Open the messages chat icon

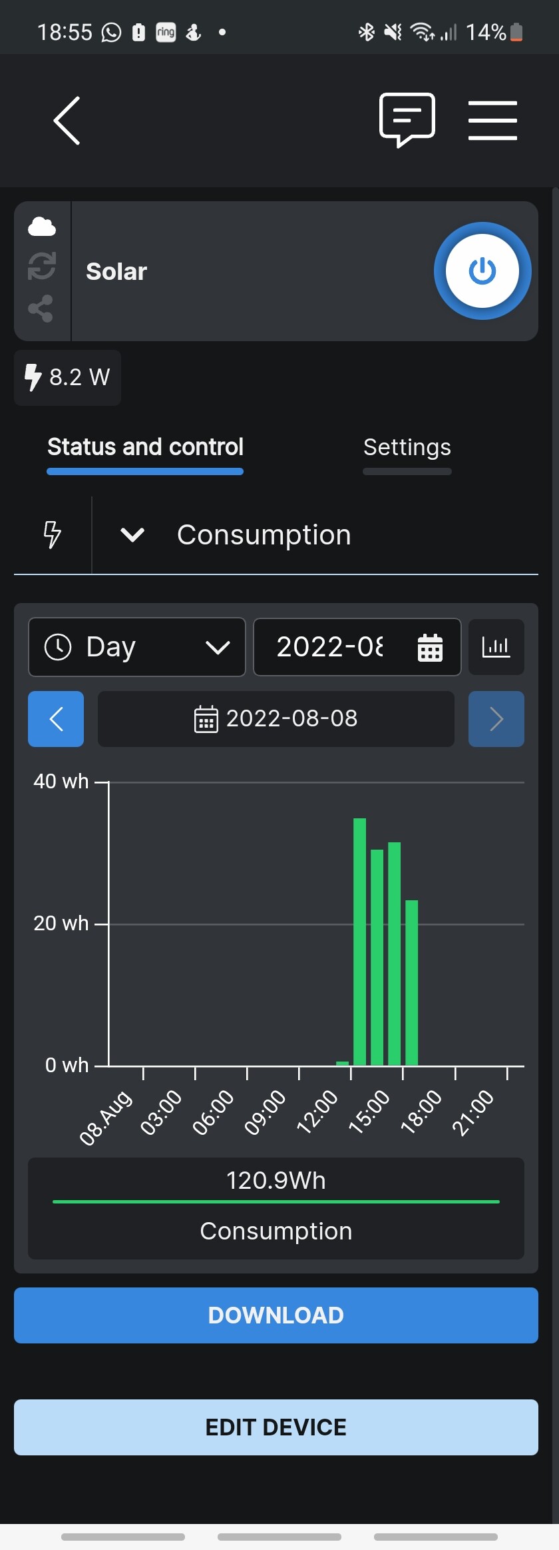[x=407, y=120]
